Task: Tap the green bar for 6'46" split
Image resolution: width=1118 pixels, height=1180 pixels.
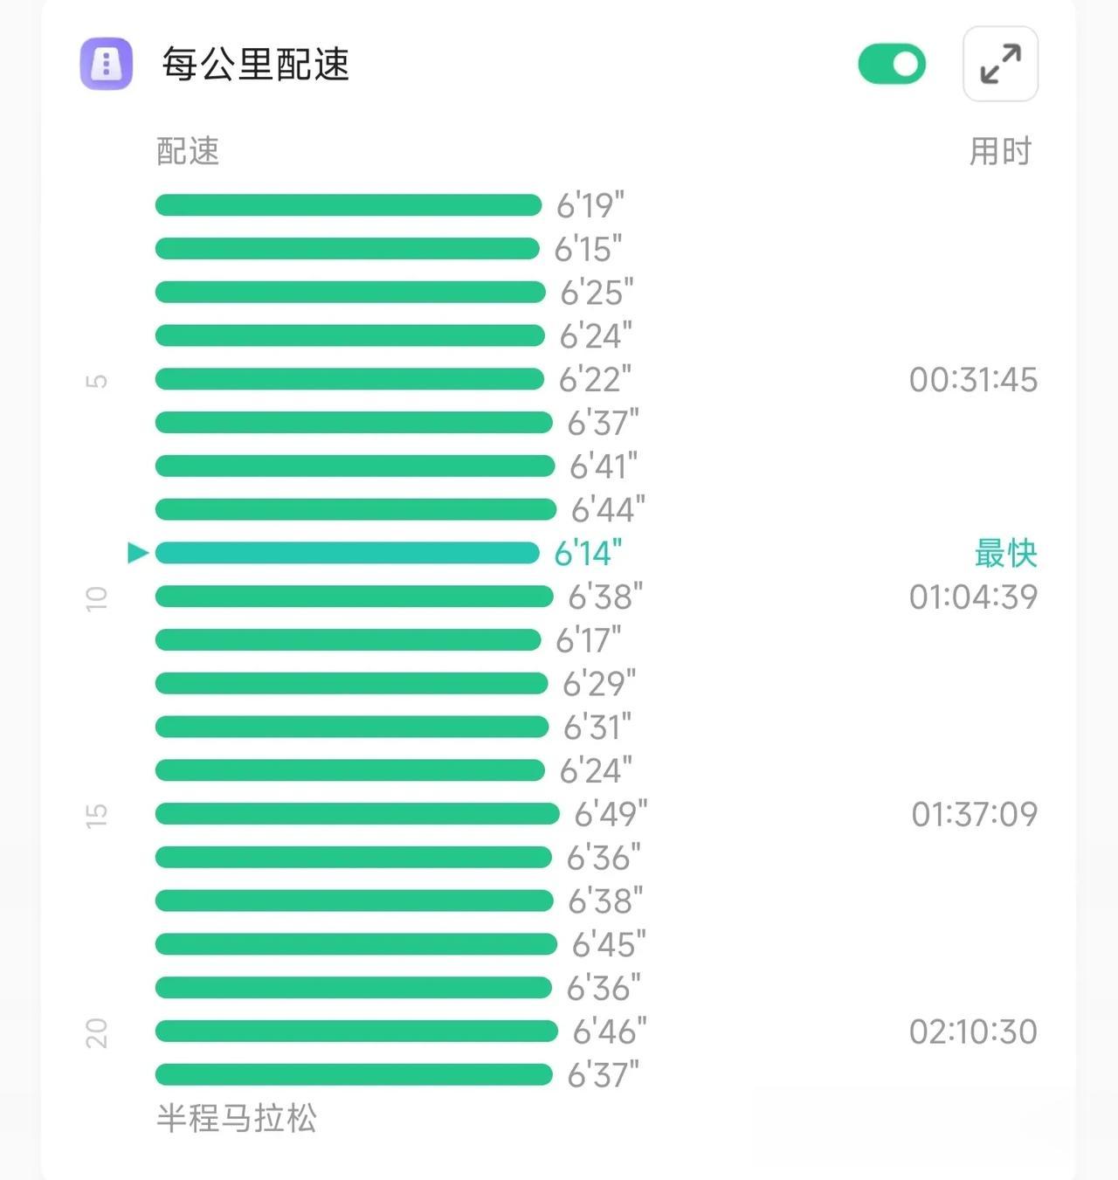Action: (356, 1032)
